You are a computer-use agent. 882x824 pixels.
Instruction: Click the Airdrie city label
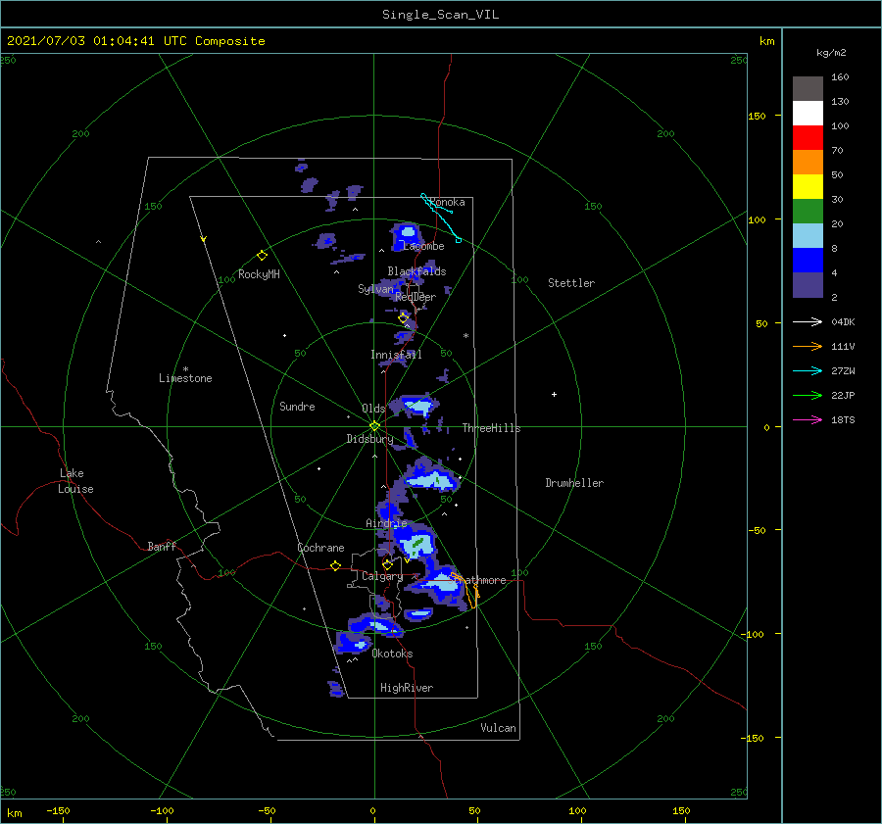pyautogui.click(x=386, y=523)
